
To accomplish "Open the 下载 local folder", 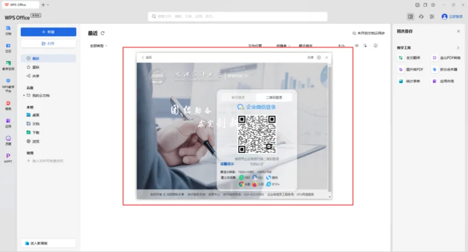I will pos(33,133).
